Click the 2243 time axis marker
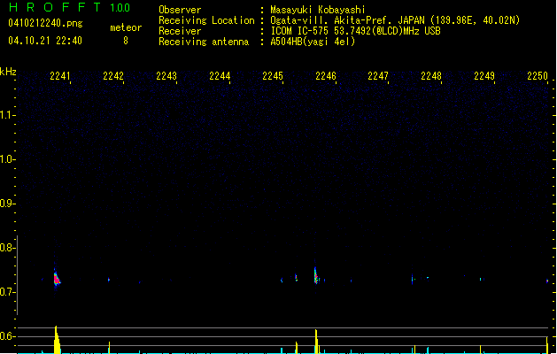Viewport: 557px width, 354px height. pos(166,76)
